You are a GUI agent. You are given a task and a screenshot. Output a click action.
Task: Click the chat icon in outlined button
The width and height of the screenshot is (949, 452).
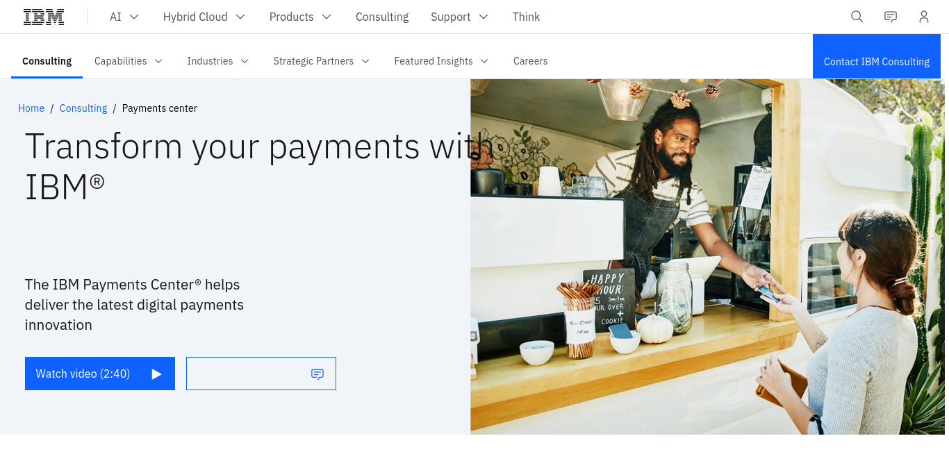317,374
